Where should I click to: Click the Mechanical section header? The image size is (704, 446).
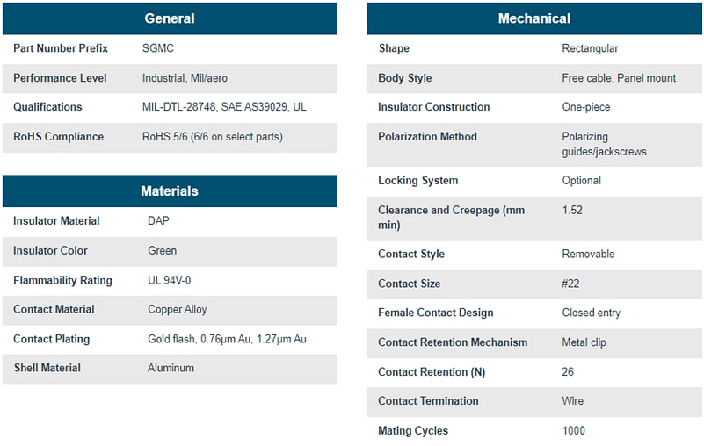click(533, 18)
